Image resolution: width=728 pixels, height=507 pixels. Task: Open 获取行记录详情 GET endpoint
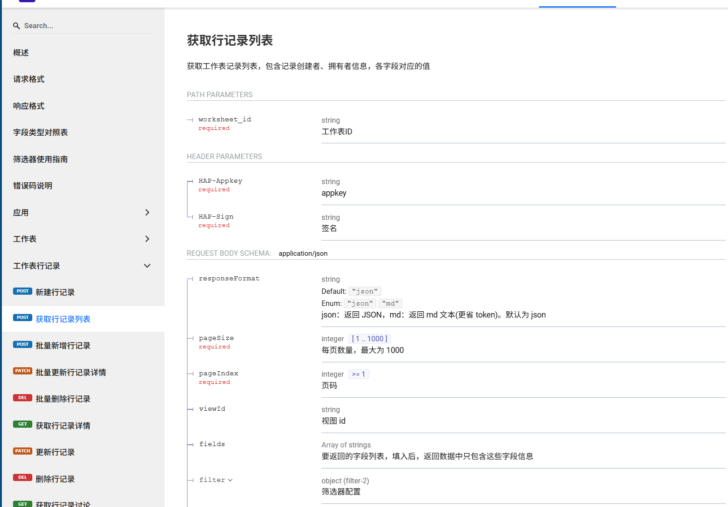coord(63,425)
